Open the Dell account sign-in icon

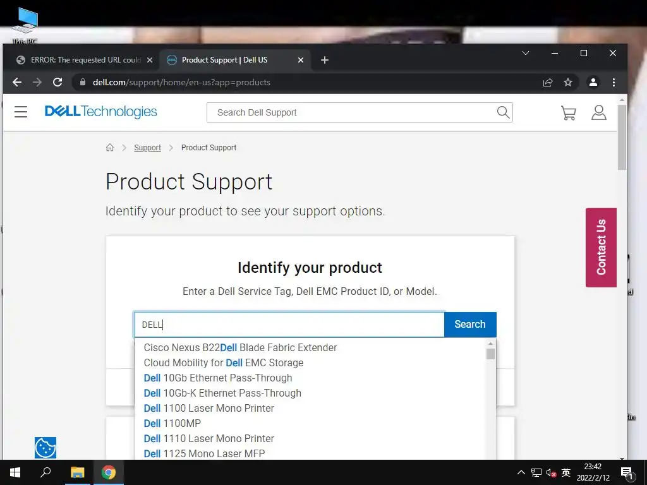599,112
